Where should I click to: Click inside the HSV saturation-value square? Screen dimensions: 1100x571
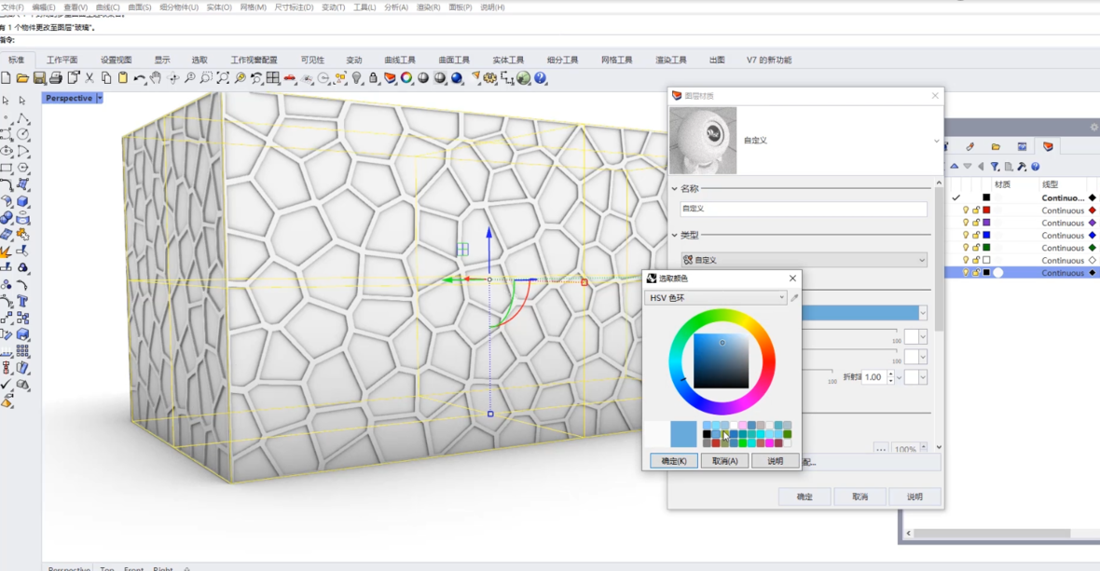[x=722, y=360]
